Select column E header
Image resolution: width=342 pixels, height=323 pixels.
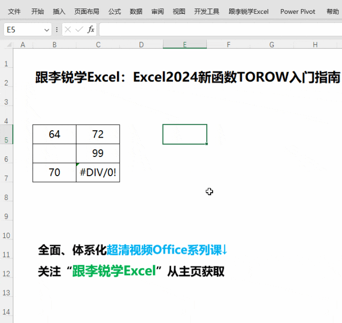pyautogui.click(x=185, y=45)
